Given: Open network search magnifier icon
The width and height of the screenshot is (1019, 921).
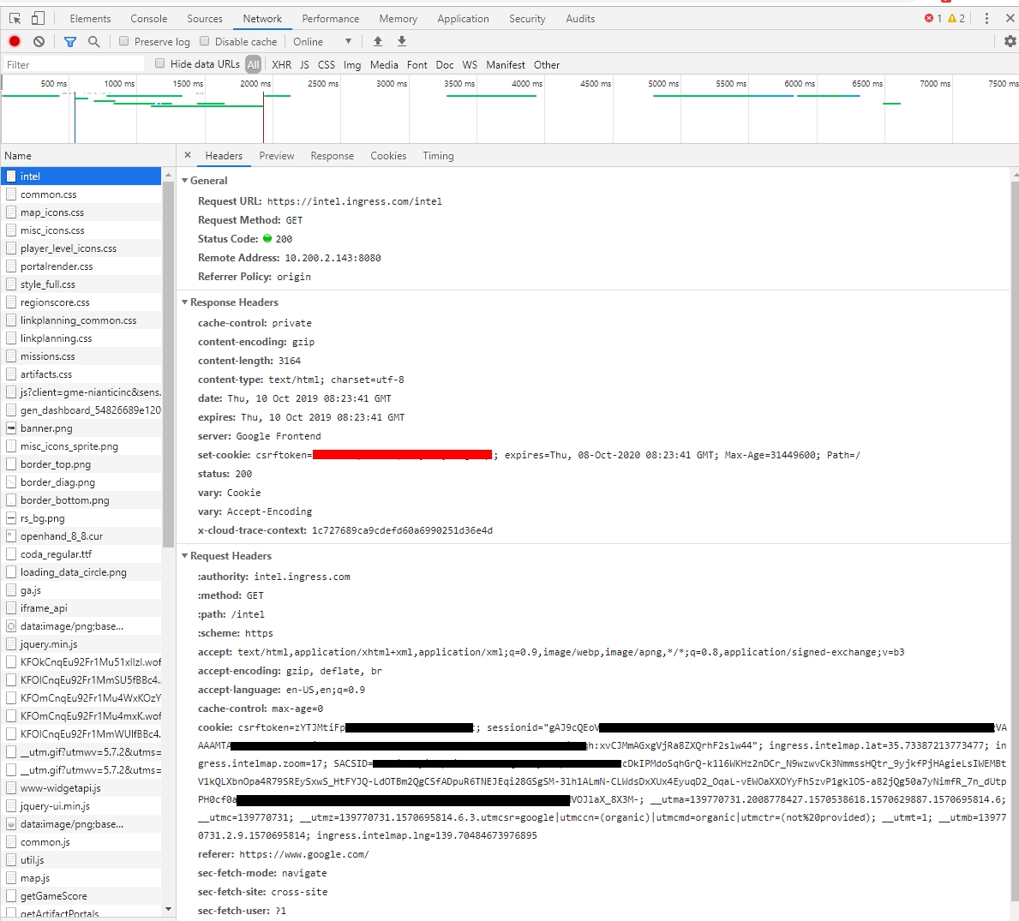Looking at the screenshot, I should tap(94, 42).
